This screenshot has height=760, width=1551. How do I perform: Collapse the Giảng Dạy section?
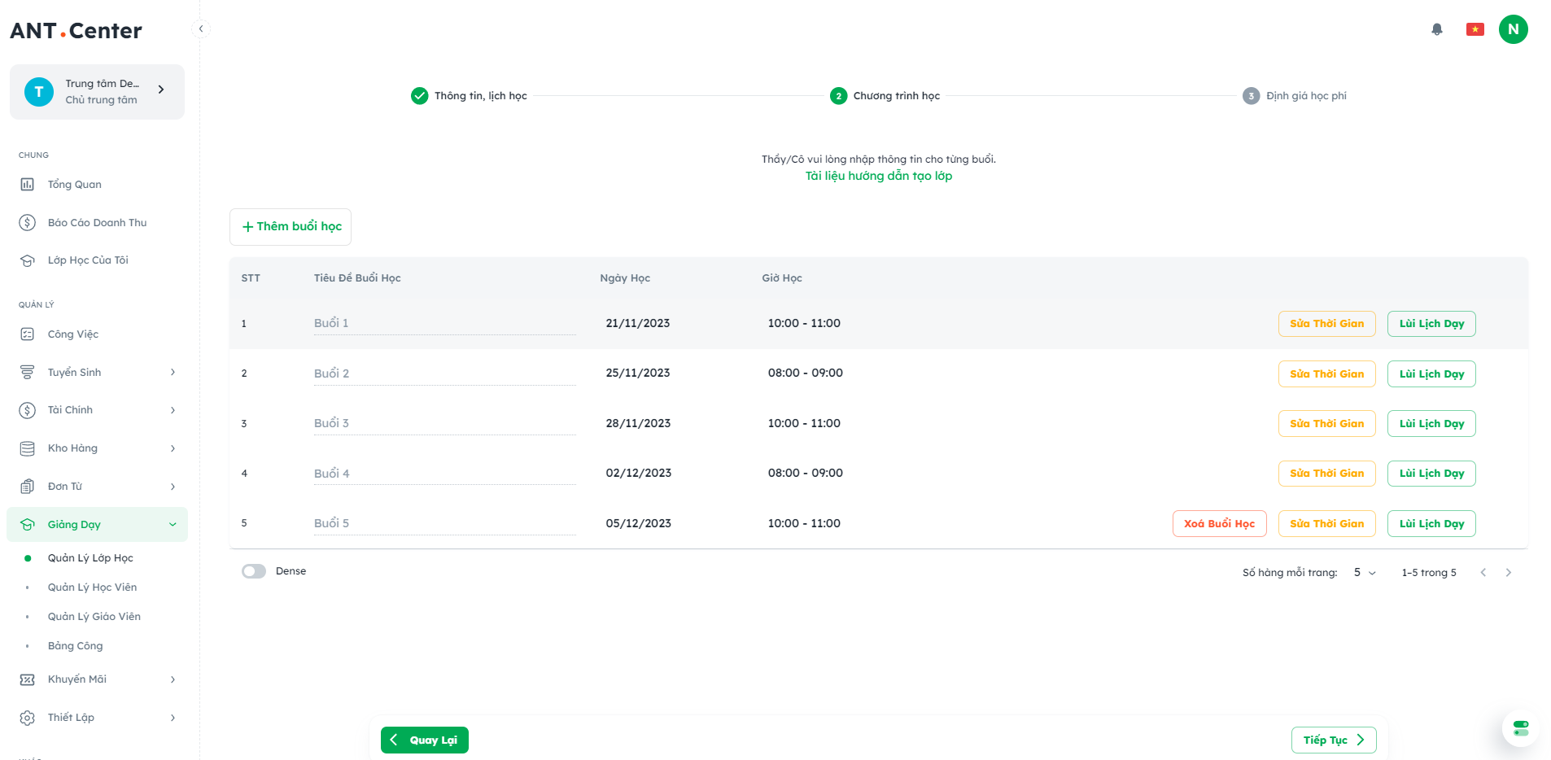[173, 525]
